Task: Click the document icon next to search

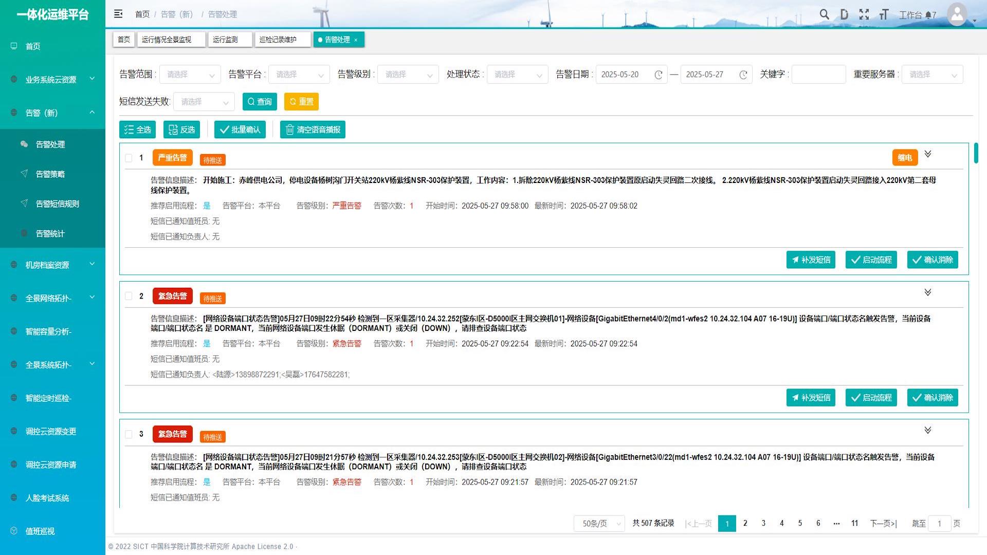Action: (x=844, y=14)
